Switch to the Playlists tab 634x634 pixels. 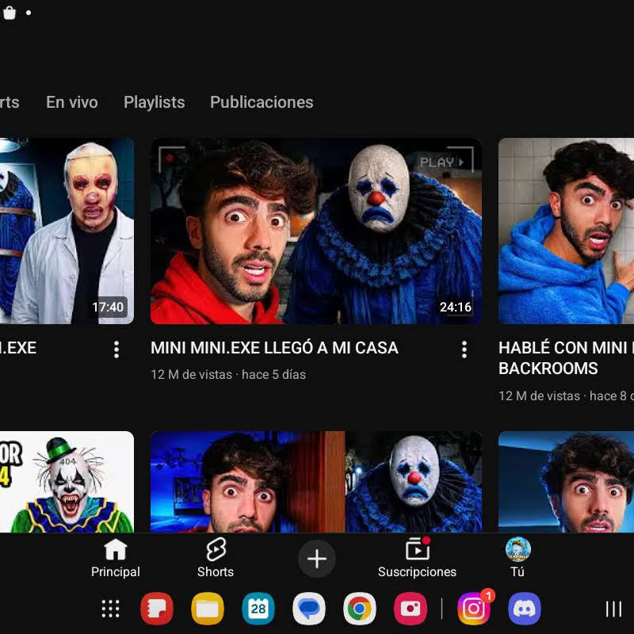(155, 102)
